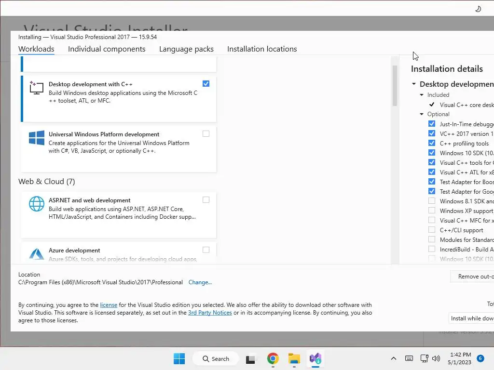Uncheck Test Adapter for Google option
Image resolution: width=494 pixels, height=370 pixels.
coord(432,191)
